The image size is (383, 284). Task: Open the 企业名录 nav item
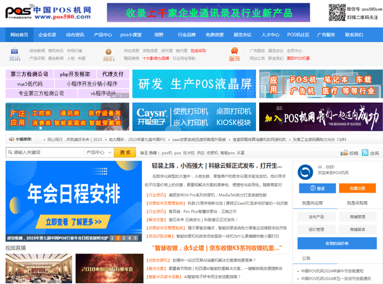point(47,34)
